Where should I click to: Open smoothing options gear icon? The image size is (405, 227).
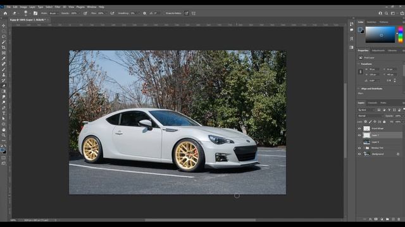coord(145,13)
